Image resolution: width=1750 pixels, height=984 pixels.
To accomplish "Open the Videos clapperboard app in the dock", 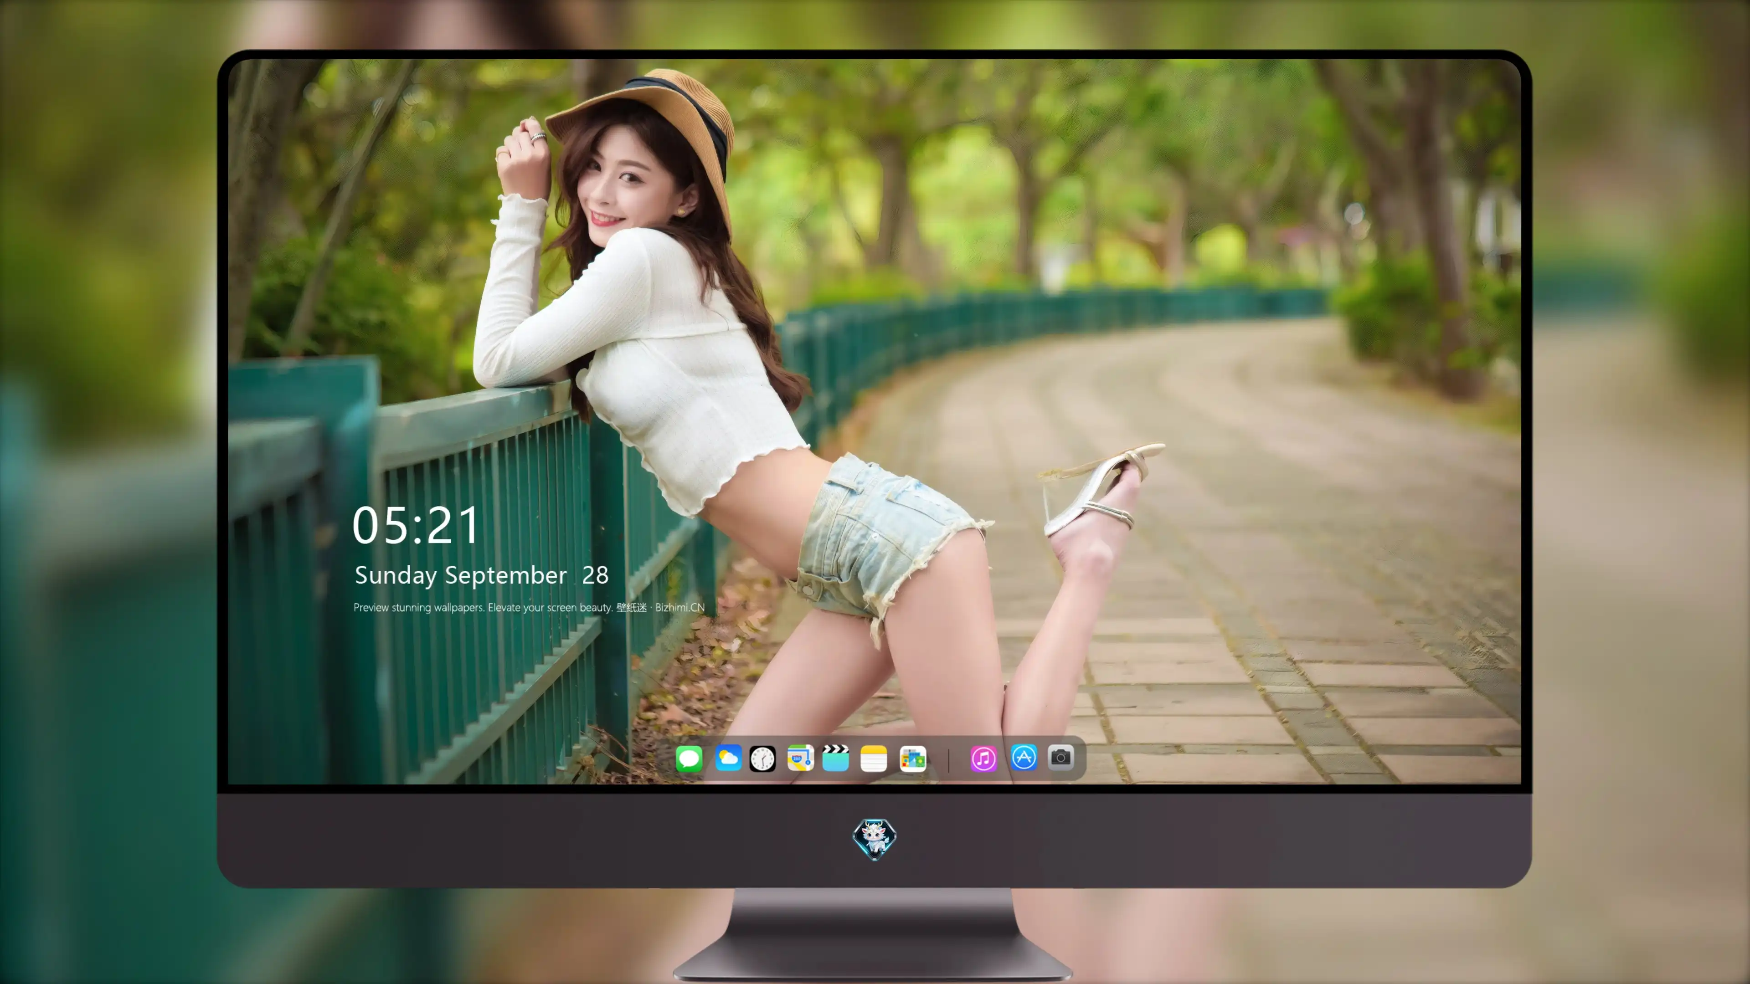I will 836,758.
